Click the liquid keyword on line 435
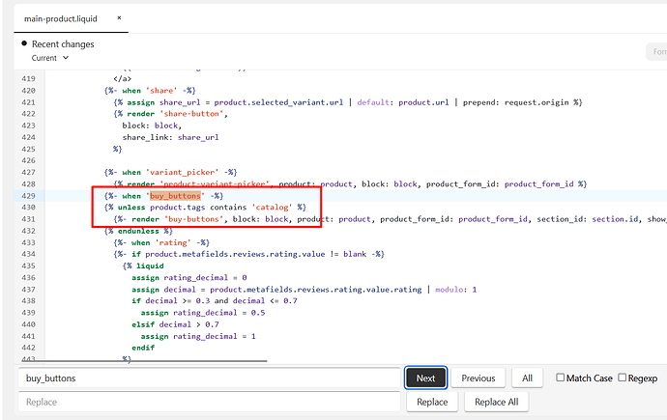 point(150,266)
